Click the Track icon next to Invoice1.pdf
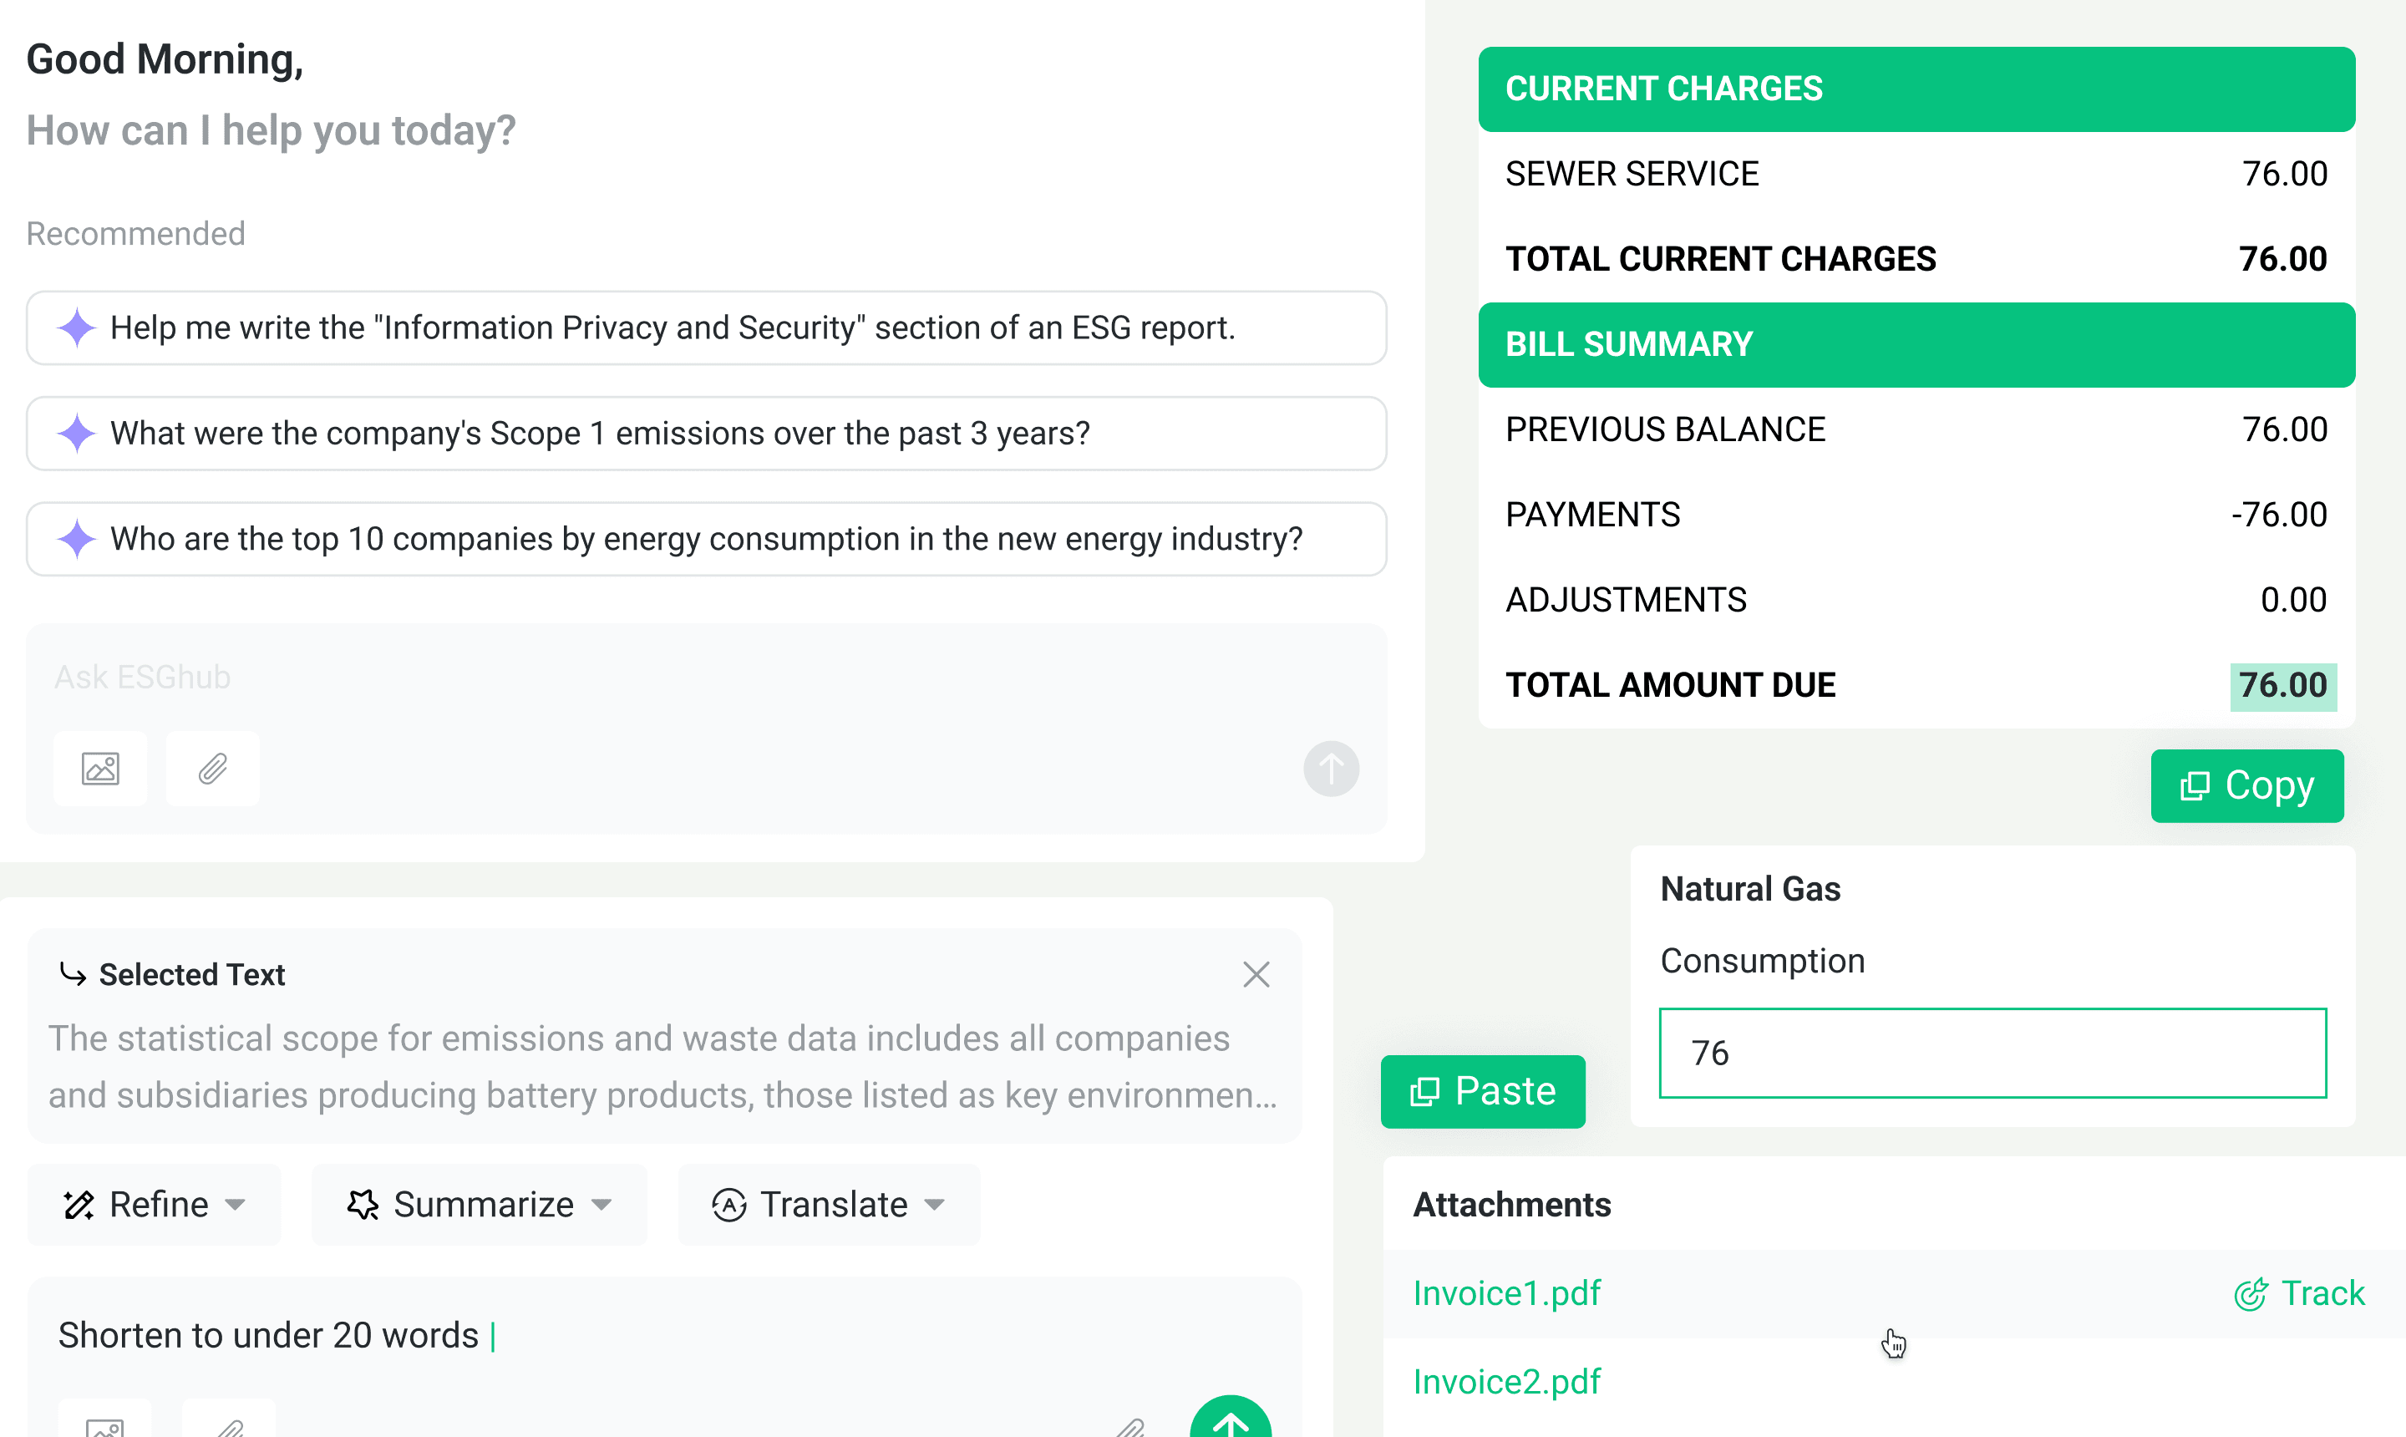The height and width of the screenshot is (1437, 2406). point(2250,1293)
